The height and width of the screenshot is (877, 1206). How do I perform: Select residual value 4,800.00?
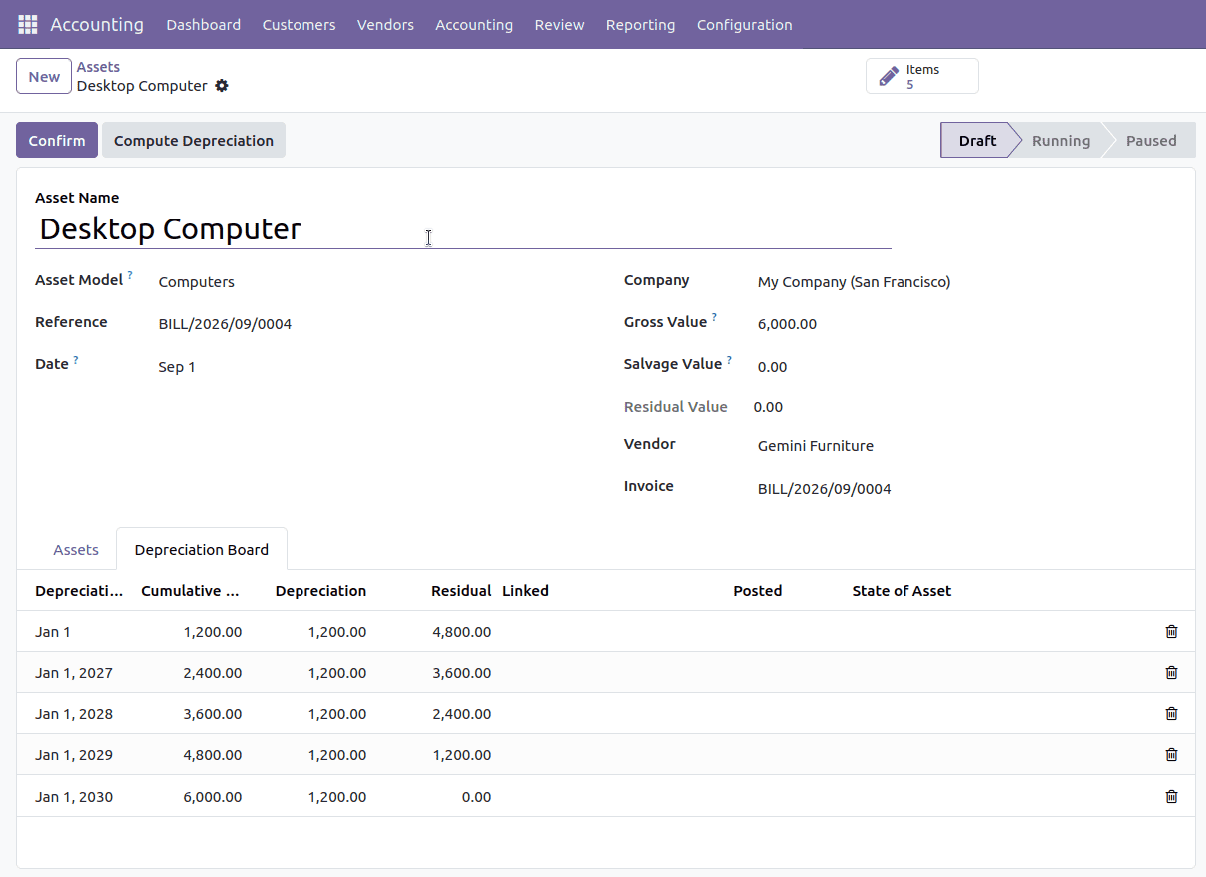(462, 632)
